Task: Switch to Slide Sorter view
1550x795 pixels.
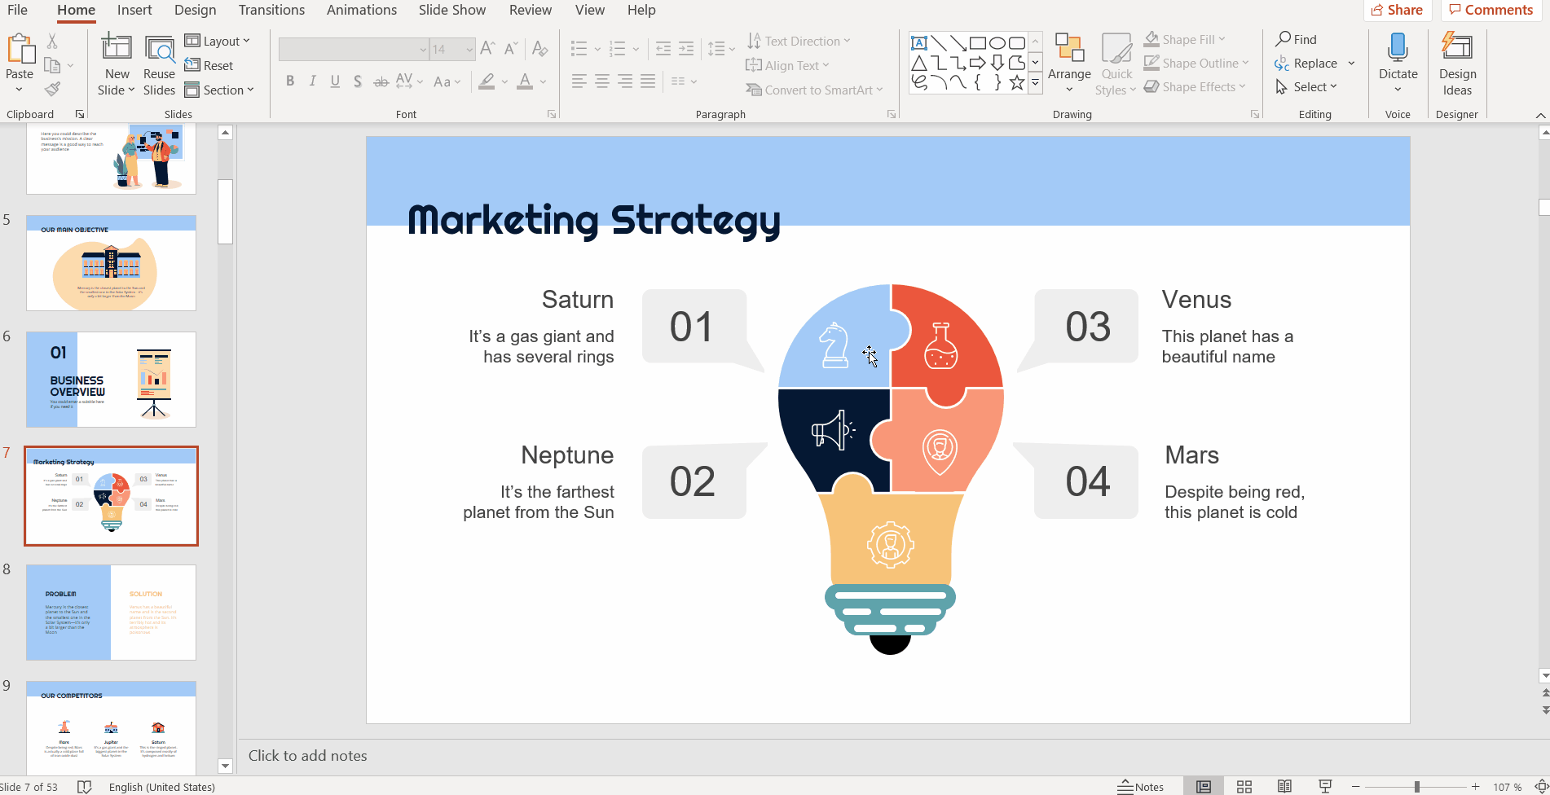Action: pyautogui.click(x=1244, y=786)
